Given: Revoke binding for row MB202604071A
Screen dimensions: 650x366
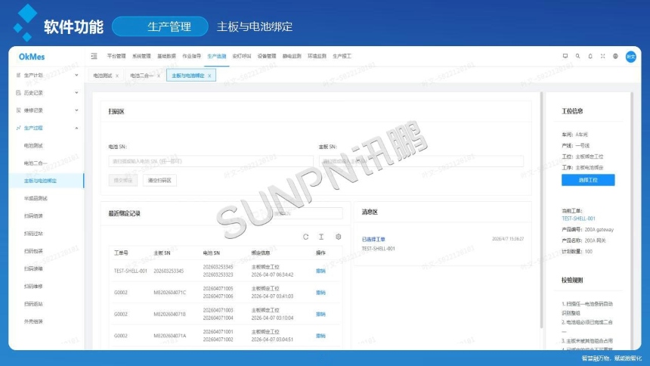Looking at the screenshot, I should (x=320, y=336).
